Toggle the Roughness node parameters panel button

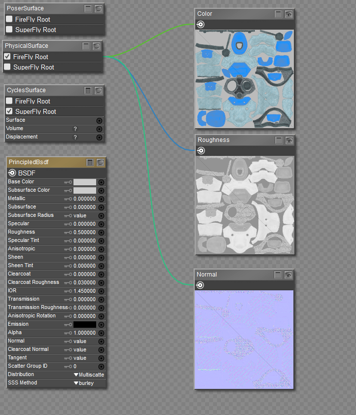[x=279, y=140]
